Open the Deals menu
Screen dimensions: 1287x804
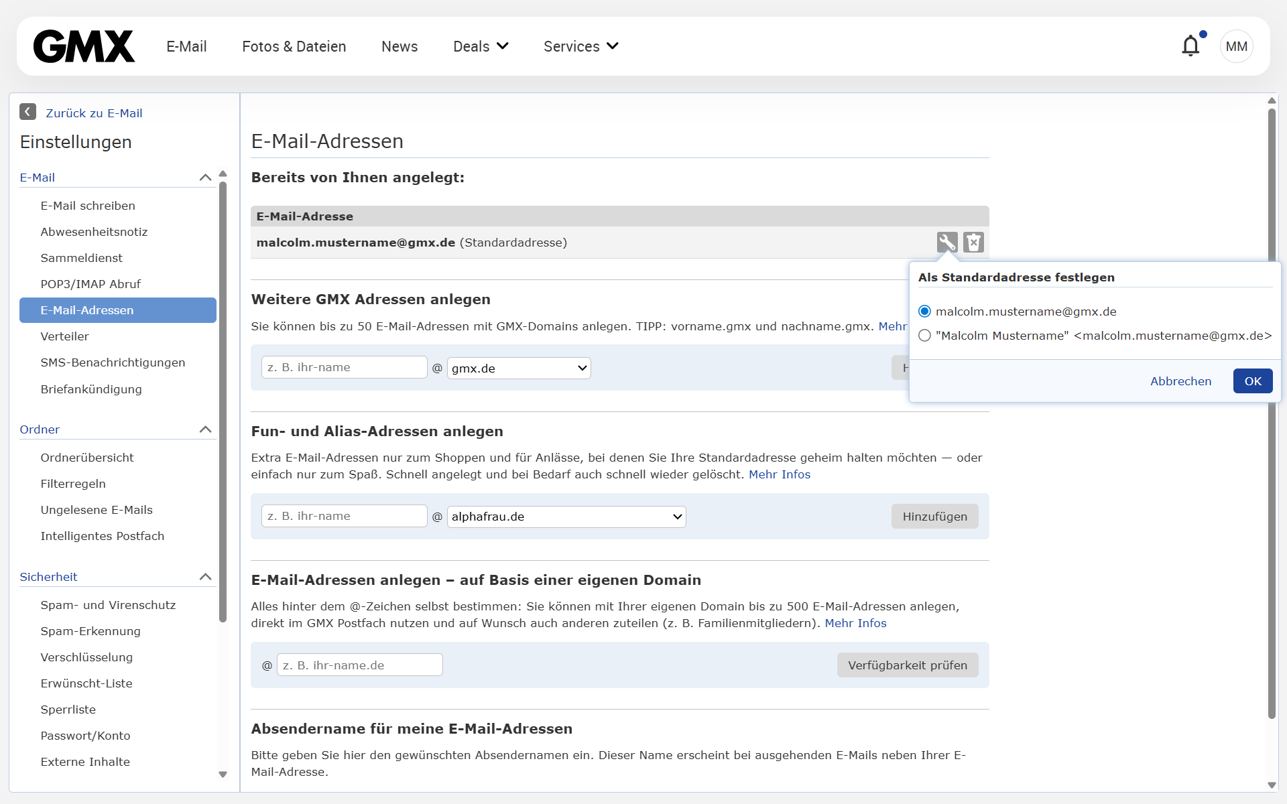[480, 46]
